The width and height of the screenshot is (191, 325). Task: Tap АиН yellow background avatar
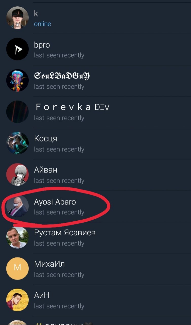17,300
